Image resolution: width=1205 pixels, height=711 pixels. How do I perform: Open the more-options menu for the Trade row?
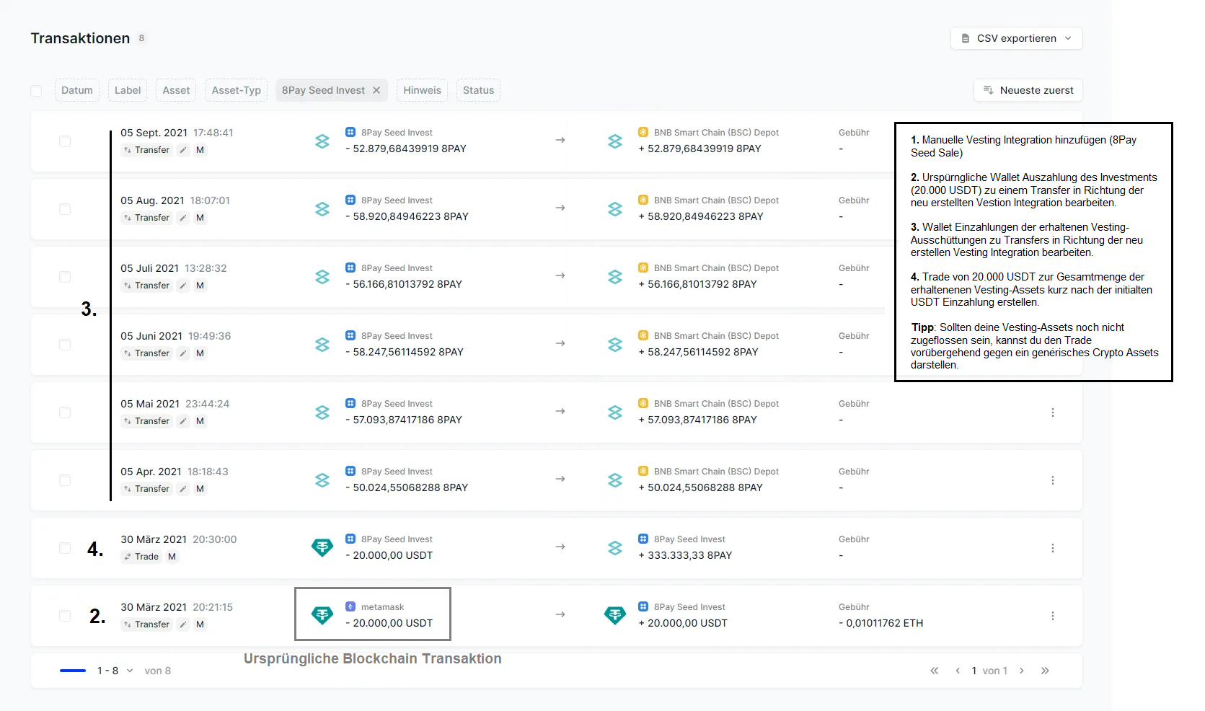coord(1053,548)
